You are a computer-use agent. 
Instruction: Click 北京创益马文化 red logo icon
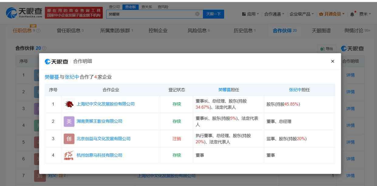[69, 139]
